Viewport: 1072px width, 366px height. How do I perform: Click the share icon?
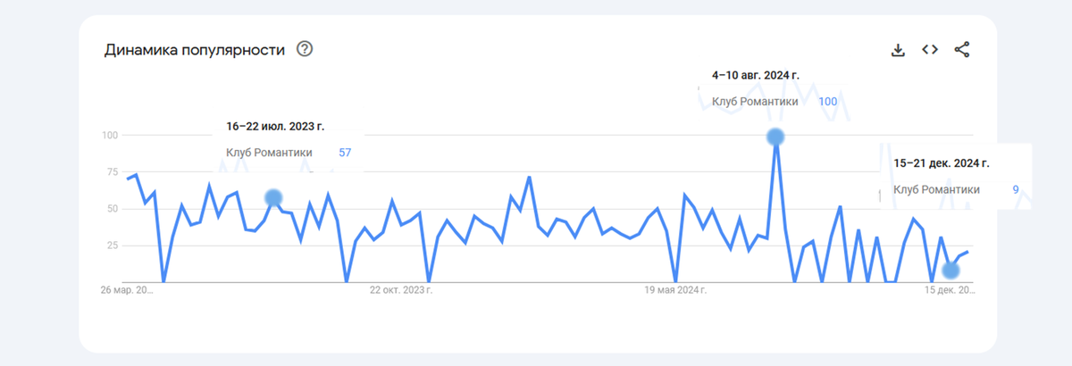962,50
